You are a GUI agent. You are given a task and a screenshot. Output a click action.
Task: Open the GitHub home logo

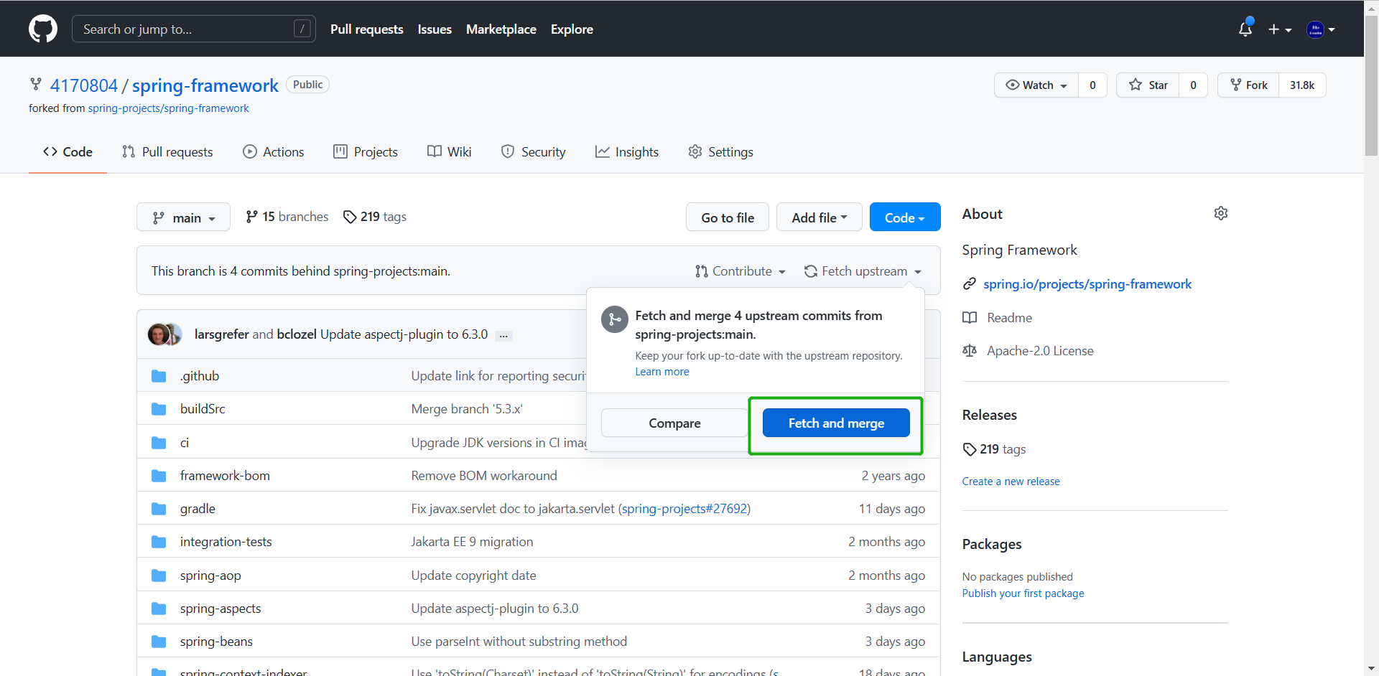43,29
